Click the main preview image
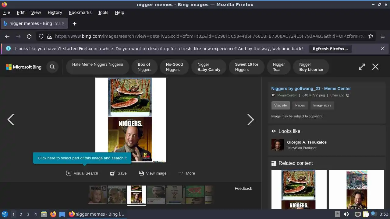Image resolution: width=390 pixels, height=219 pixels. coord(131,120)
